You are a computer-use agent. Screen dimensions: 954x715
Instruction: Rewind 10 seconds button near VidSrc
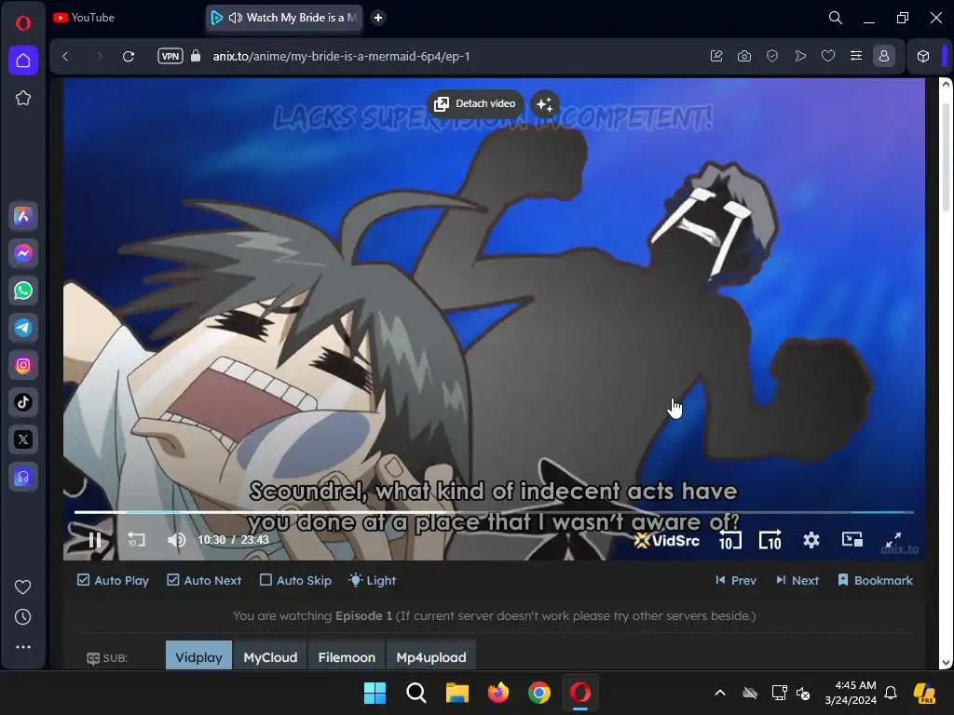(730, 540)
